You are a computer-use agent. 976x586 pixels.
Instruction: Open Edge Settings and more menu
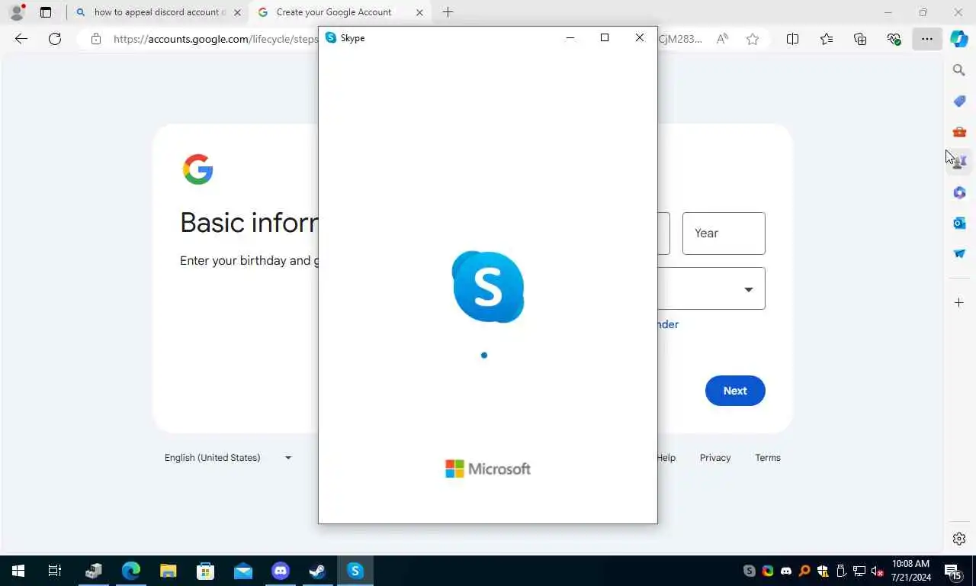coord(926,39)
